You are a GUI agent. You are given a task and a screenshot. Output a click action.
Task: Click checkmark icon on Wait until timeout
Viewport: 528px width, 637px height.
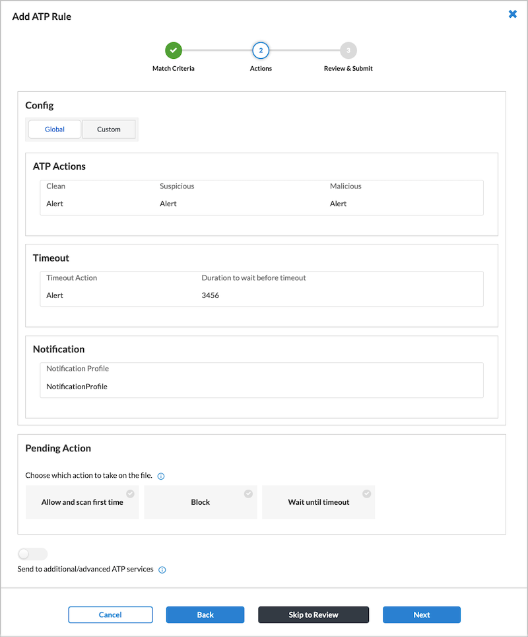point(366,494)
